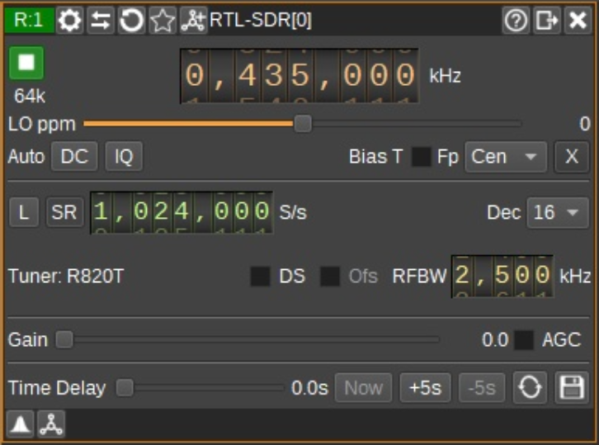
Task: Click the LO ppm value 0
Action: [584, 124]
